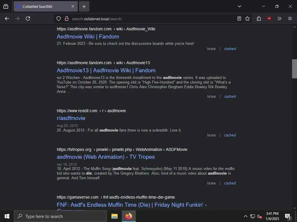Image resolution: width=297 pixels, height=222 pixels.
Task: Open FNF: Asdf's Endless Muffin Time result
Action: [x=132, y=205]
